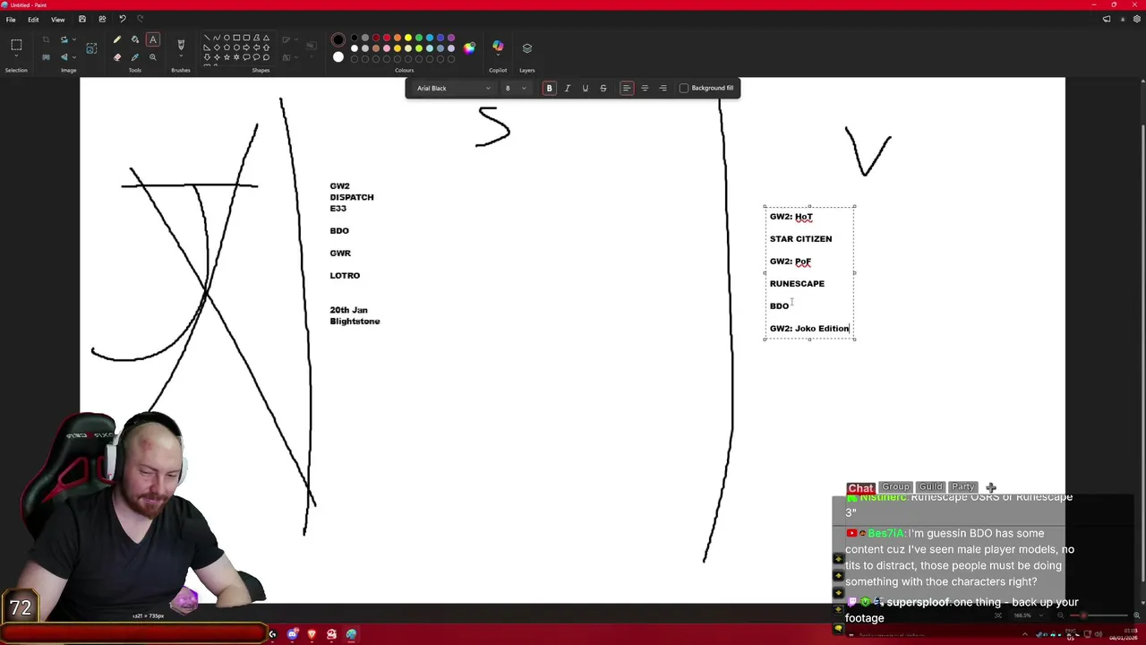This screenshot has height=645, width=1146.
Task: Select the rectangular Selection tool
Action: 16,45
